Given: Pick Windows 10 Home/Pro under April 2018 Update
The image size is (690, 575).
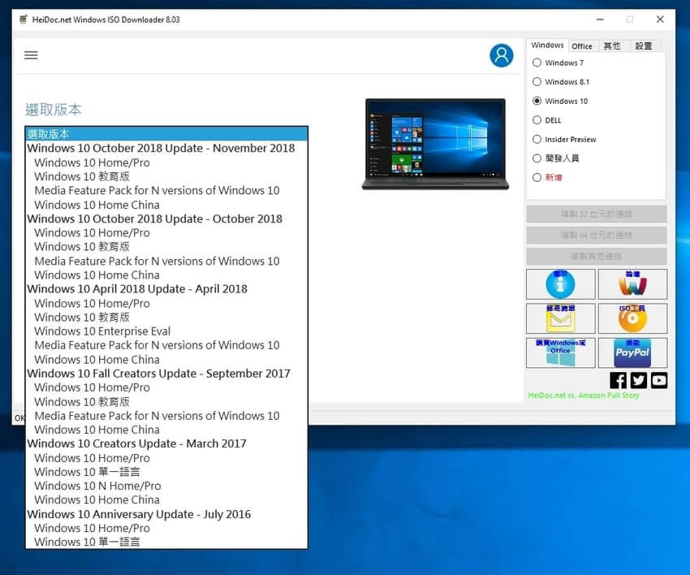Looking at the screenshot, I should click(x=166, y=304).
